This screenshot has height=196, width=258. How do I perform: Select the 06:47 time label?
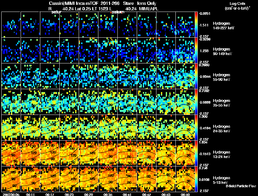(x=146, y=194)
